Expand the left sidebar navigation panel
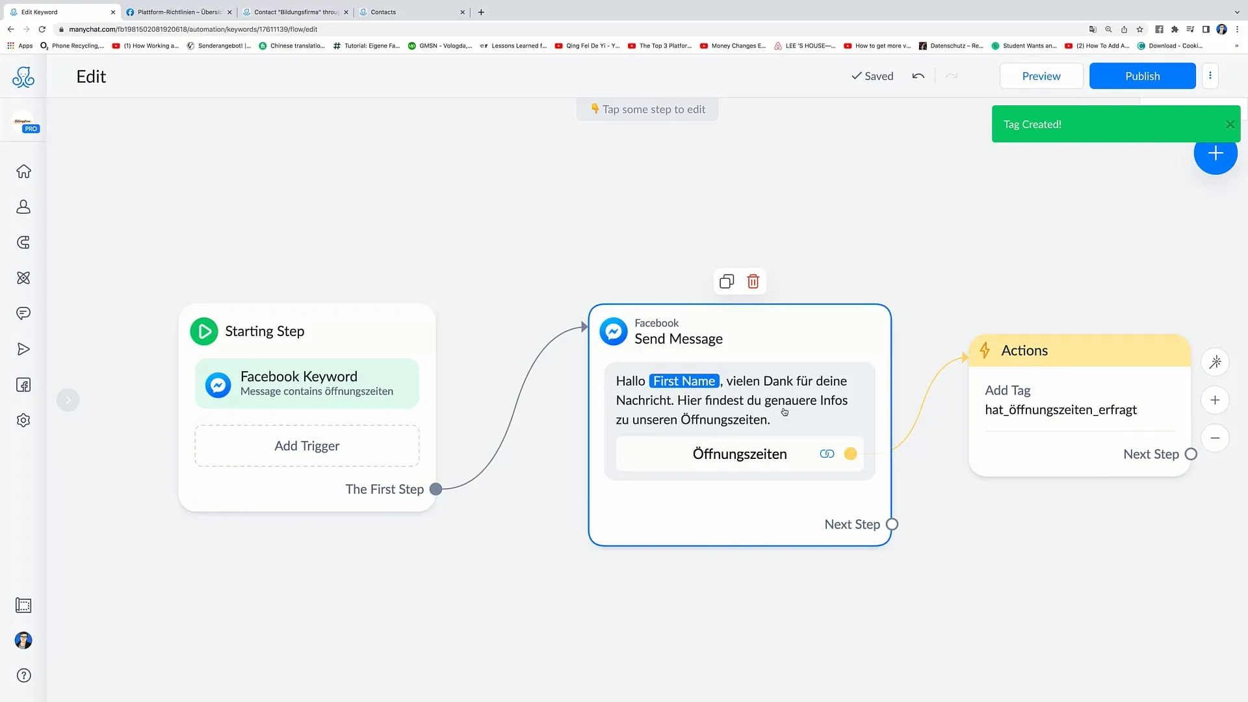This screenshot has height=702, width=1248. pos(68,400)
